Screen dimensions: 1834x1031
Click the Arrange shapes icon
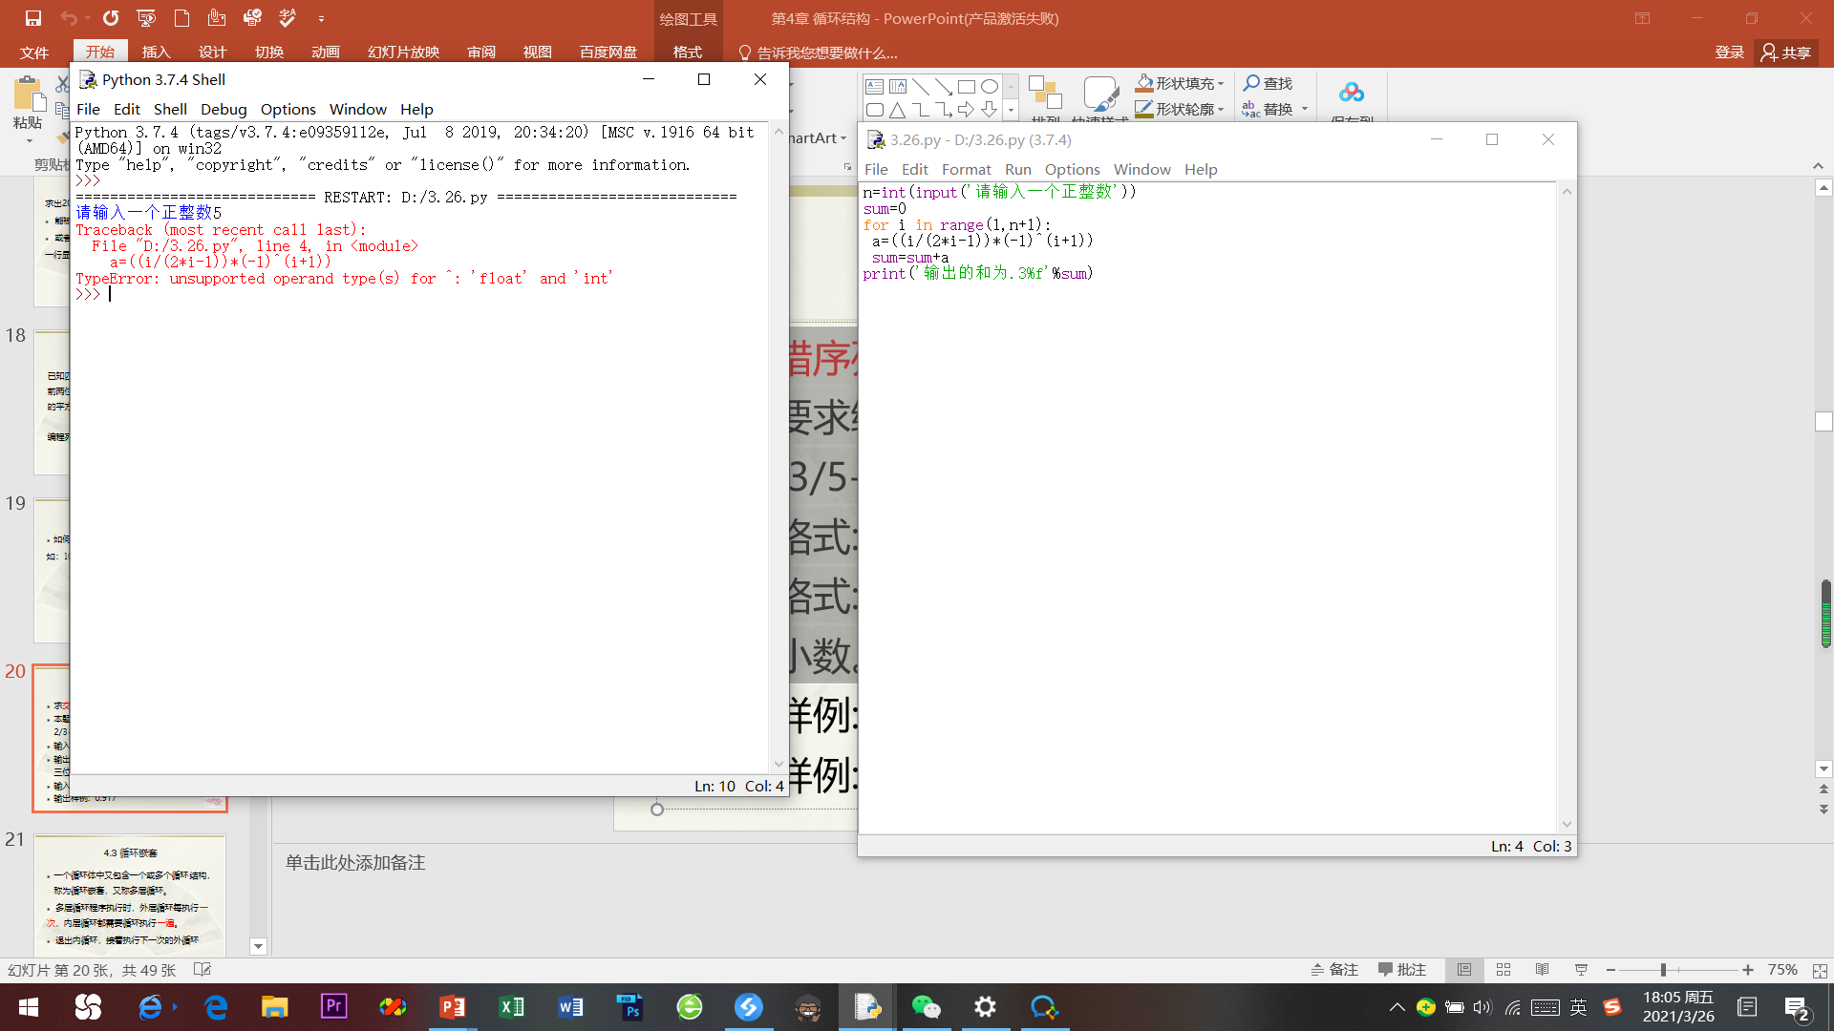click(1046, 94)
